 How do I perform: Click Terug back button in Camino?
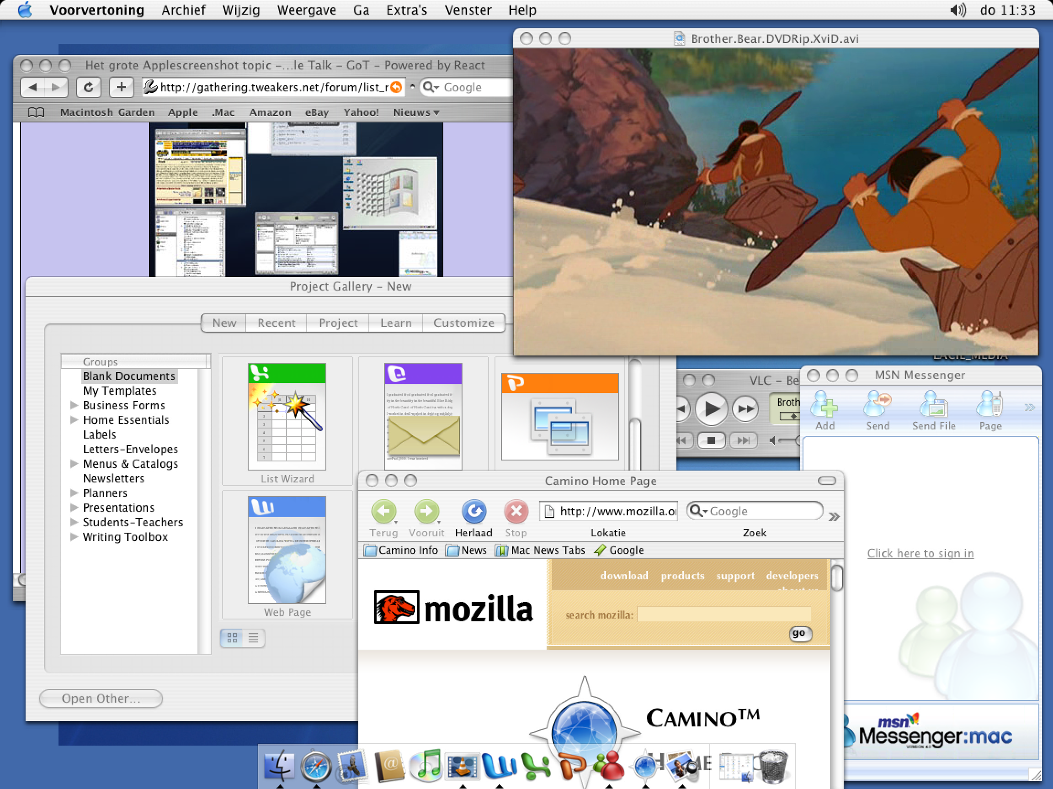click(384, 519)
